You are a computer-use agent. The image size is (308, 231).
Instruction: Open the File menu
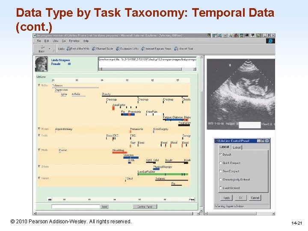39,41
